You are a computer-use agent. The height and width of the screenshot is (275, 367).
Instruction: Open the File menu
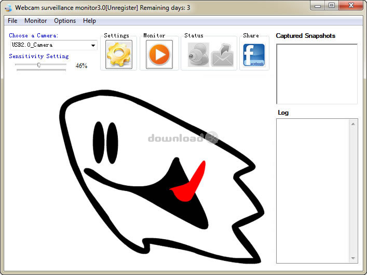pyautogui.click(x=12, y=21)
